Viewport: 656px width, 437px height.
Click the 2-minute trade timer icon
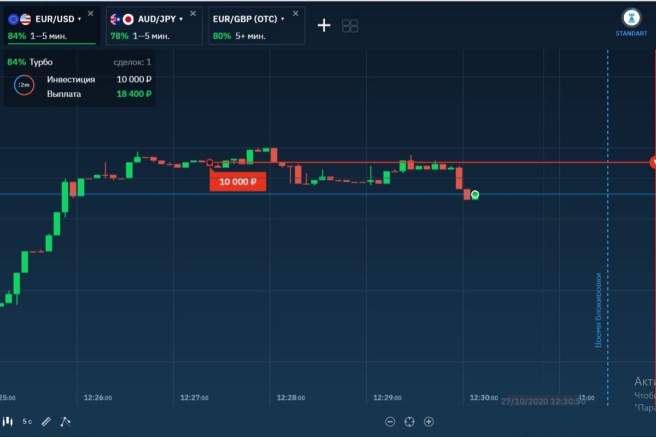coord(23,85)
